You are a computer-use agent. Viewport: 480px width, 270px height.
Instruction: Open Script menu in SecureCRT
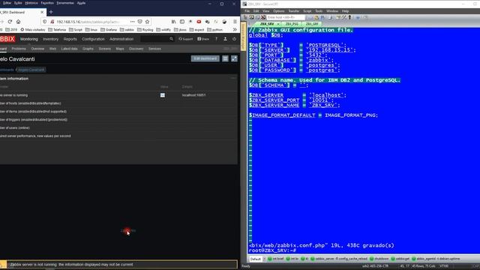point(307,11)
